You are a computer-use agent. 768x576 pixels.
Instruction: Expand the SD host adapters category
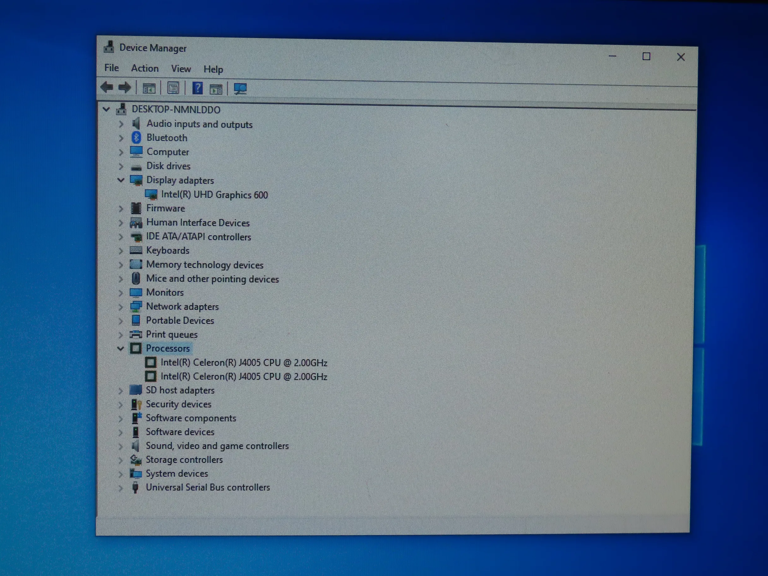tap(121, 391)
